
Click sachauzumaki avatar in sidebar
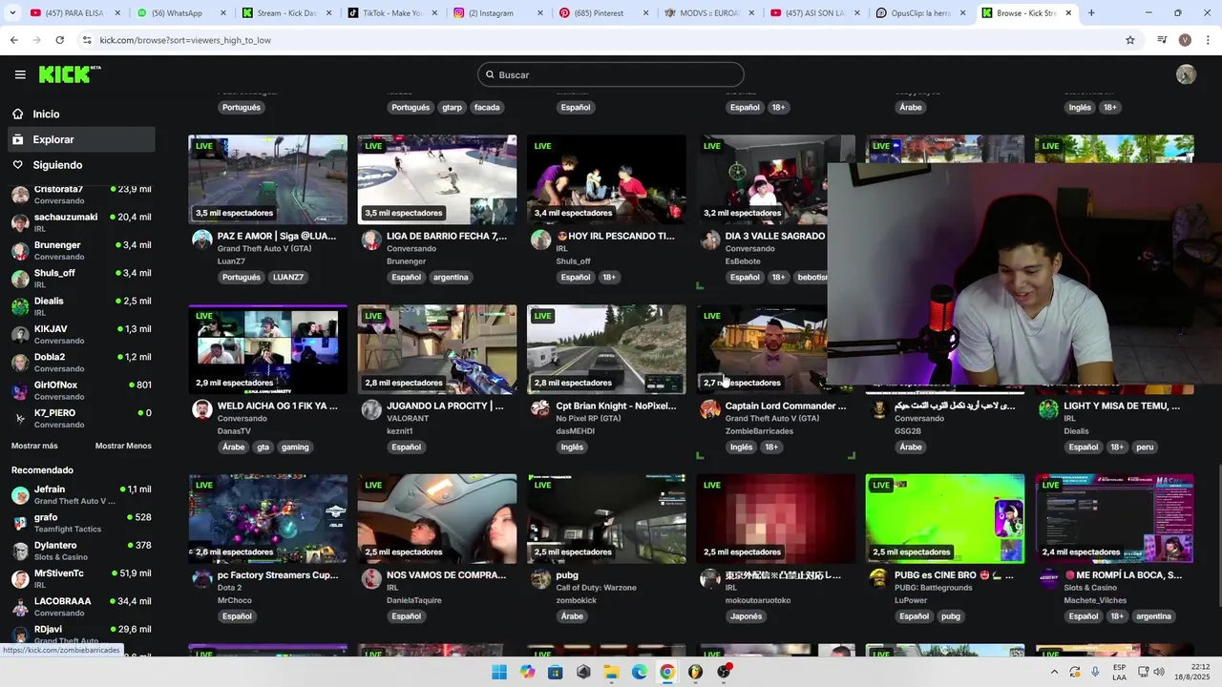pos(20,222)
